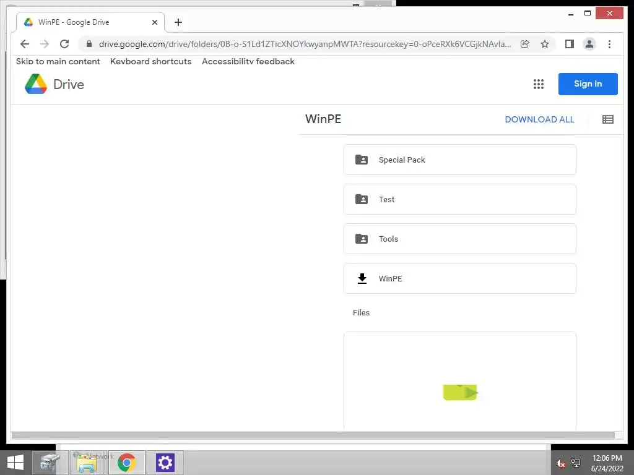Image resolution: width=634 pixels, height=475 pixels.
Task: Click the Google Drive logo
Action: 54,84
